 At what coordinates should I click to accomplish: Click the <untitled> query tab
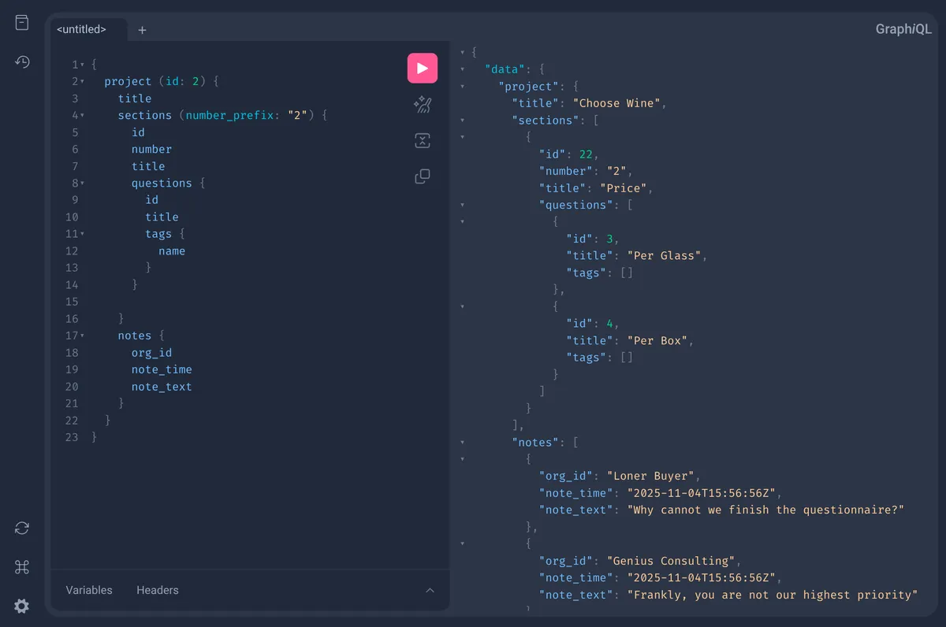(x=82, y=29)
